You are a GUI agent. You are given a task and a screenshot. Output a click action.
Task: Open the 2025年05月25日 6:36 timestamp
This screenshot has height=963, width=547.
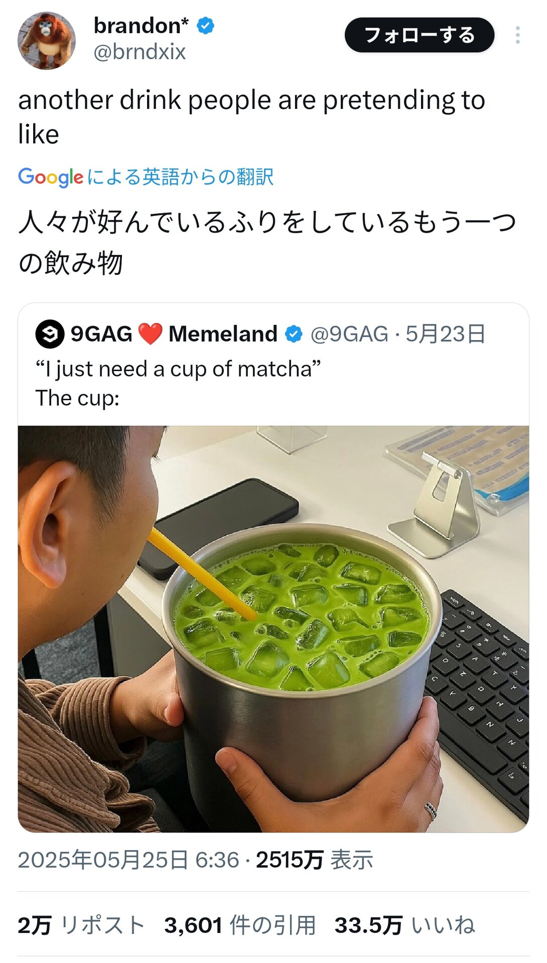click(128, 860)
